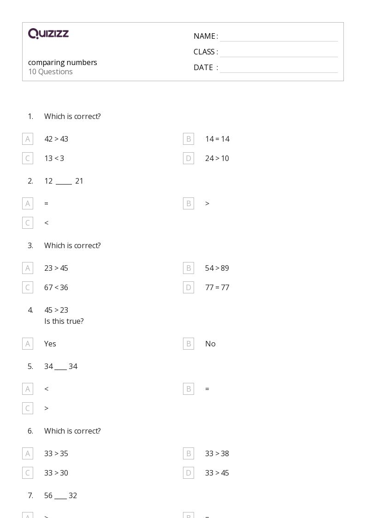
Task: Check option B for question 2 (>)
Action: point(189,203)
